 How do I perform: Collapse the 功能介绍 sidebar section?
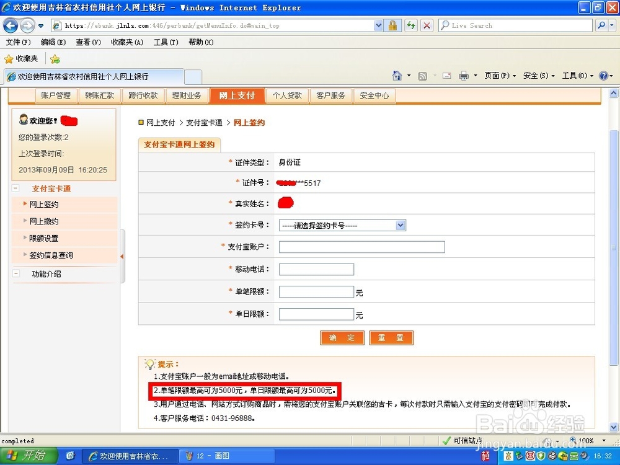pyautogui.click(x=16, y=273)
